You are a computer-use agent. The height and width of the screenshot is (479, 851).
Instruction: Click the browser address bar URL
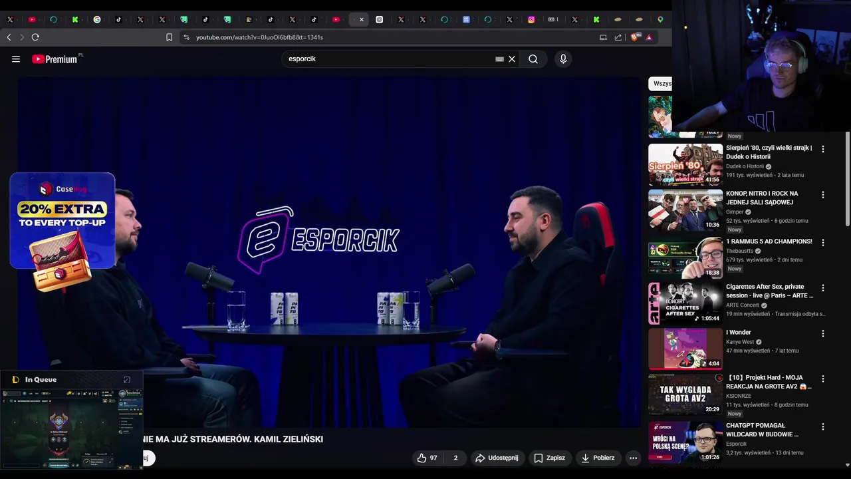(259, 37)
